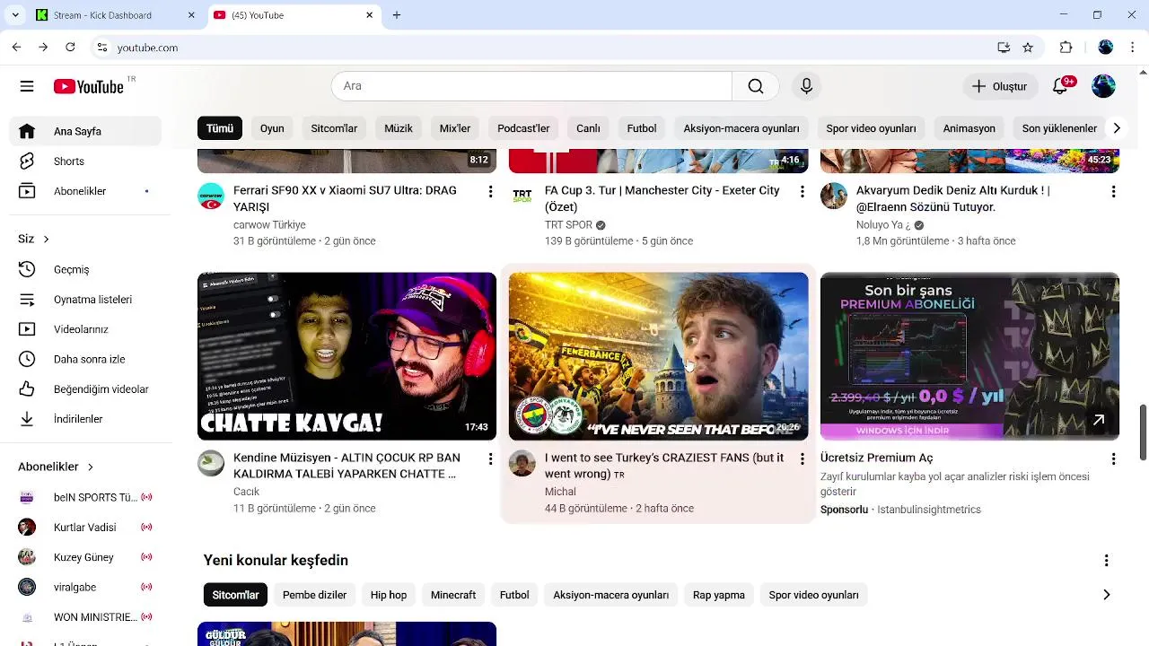The height and width of the screenshot is (646, 1149).
Task: Open Ferrari SF90 XX v Xiaomi video title
Action: [345, 198]
